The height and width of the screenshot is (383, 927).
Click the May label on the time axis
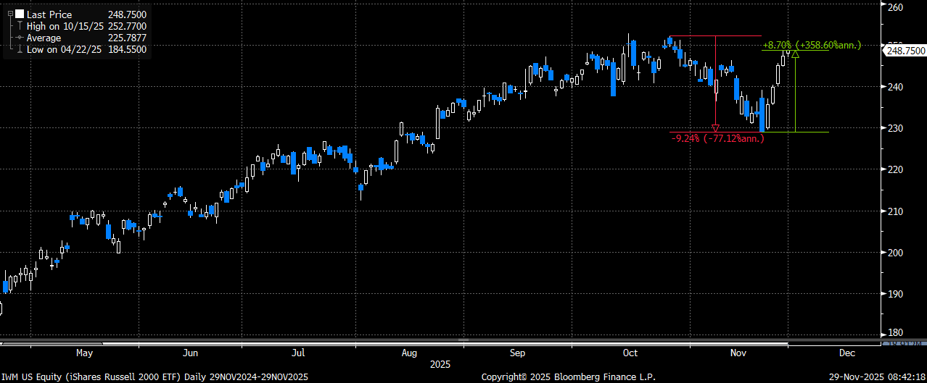point(84,353)
